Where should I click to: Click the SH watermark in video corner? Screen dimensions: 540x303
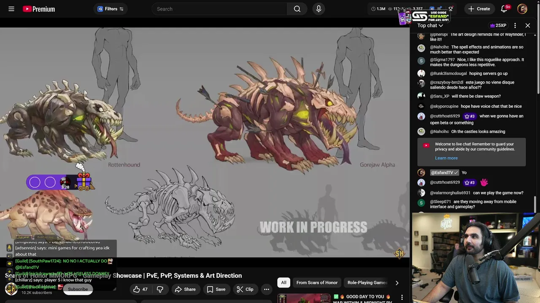(400, 253)
